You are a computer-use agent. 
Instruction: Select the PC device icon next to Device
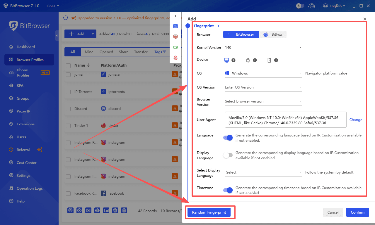pyautogui.click(x=226, y=60)
